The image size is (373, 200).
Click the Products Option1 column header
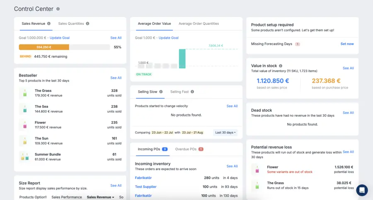pos(33,197)
